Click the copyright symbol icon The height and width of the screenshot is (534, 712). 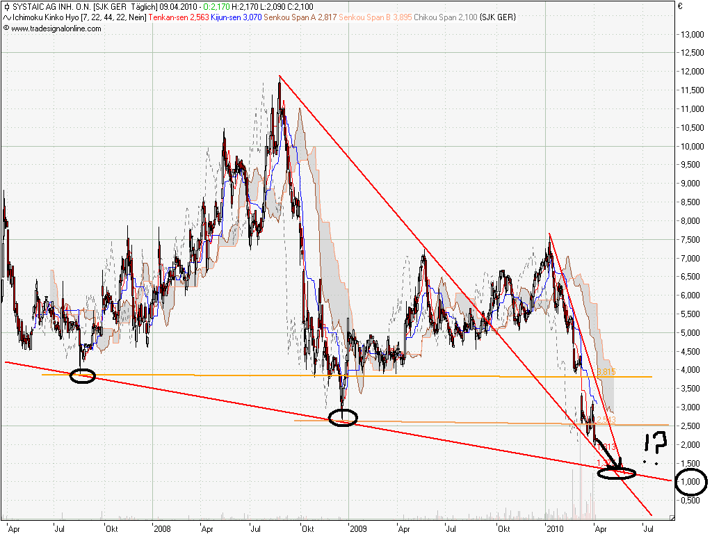[x=6, y=28]
